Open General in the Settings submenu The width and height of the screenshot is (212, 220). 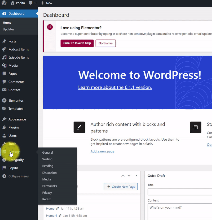[x=47, y=153]
